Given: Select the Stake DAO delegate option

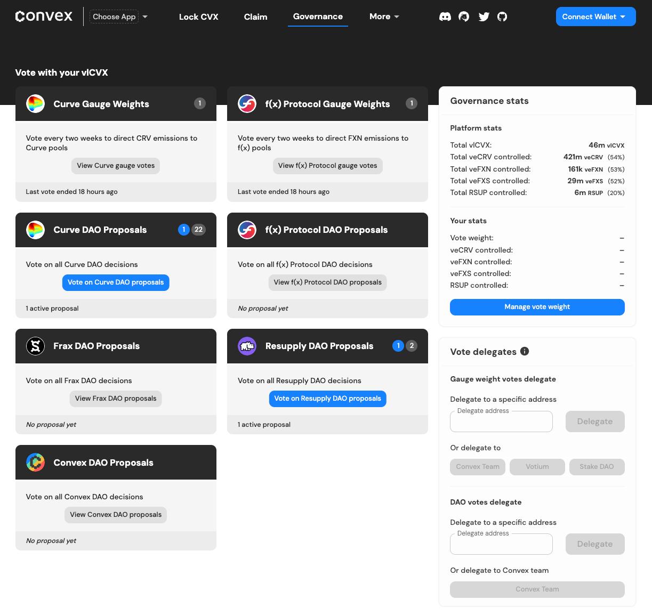Looking at the screenshot, I should [597, 467].
